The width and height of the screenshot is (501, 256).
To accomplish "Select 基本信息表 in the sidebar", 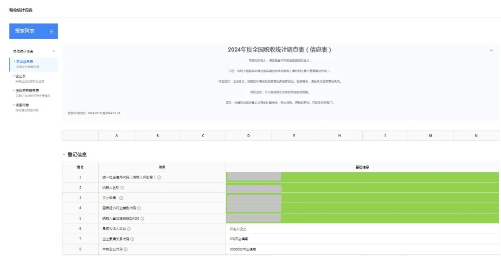I will tap(34, 64).
